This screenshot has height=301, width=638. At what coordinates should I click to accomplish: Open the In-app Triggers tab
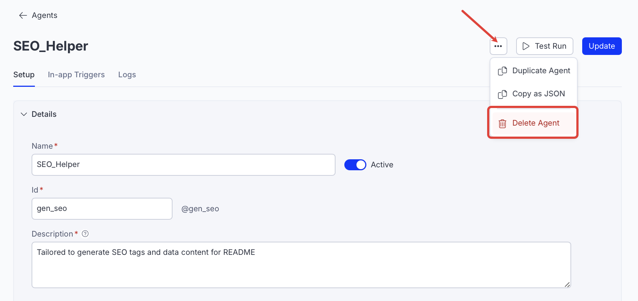point(76,75)
